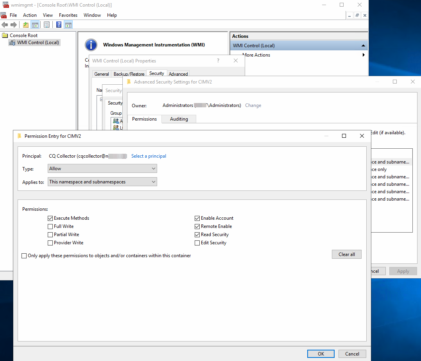Select the Permissions tab in Advanced Security Settings

pyautogui.click(x=145, y=119)
